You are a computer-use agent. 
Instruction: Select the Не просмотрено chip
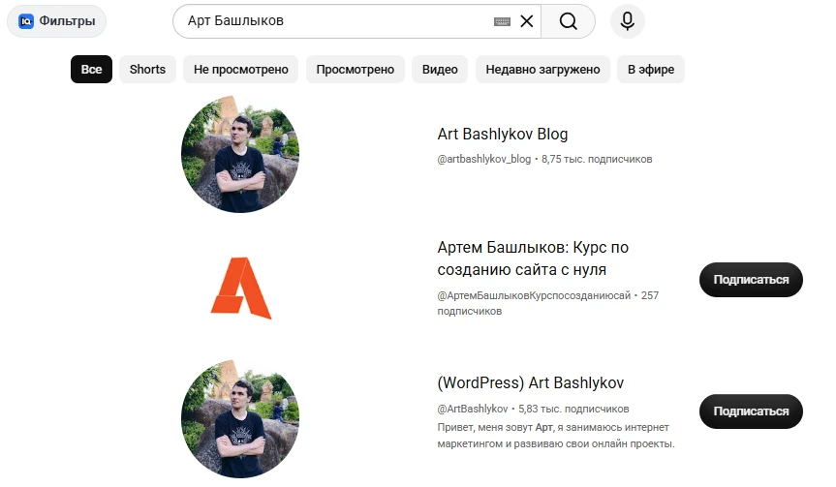coord(241,70)
